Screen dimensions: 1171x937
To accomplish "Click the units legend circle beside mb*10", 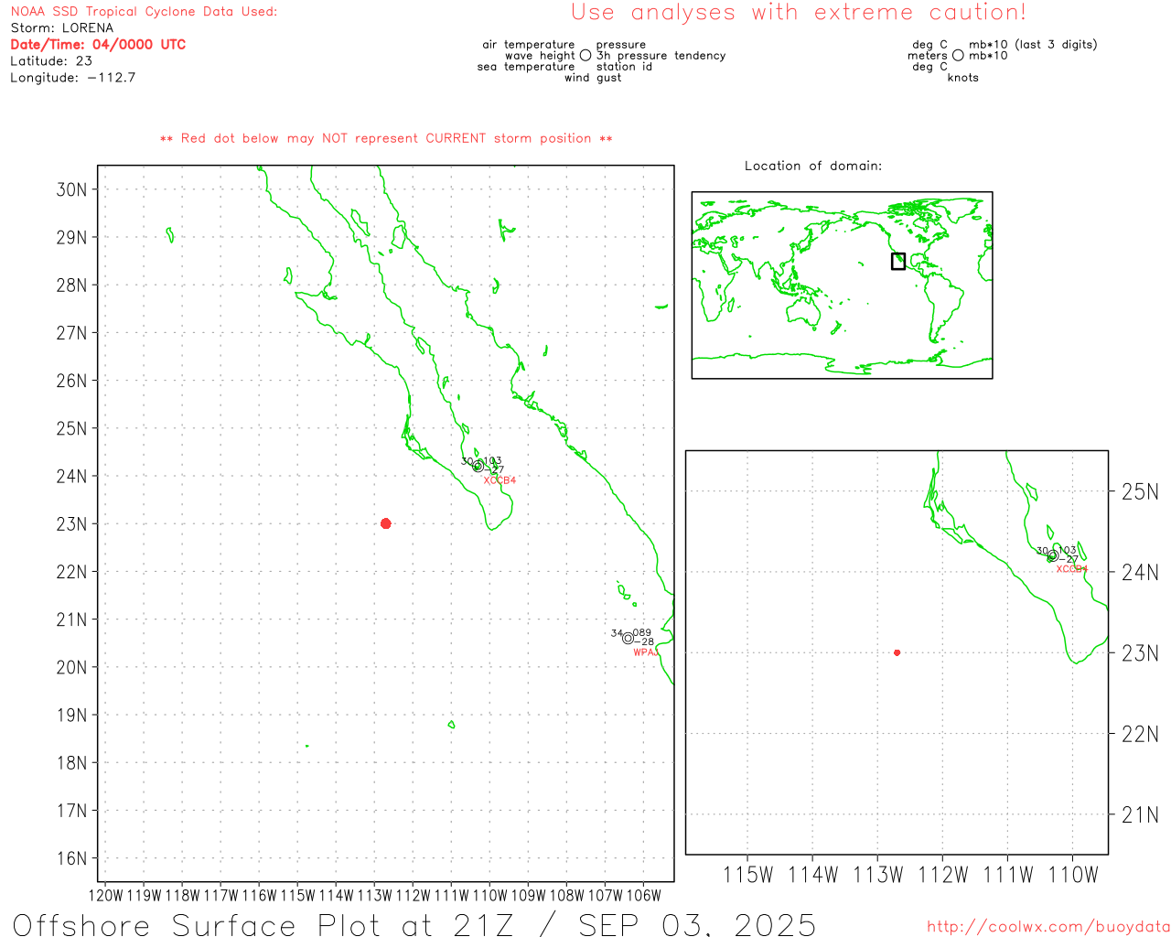I will (958, 56).
